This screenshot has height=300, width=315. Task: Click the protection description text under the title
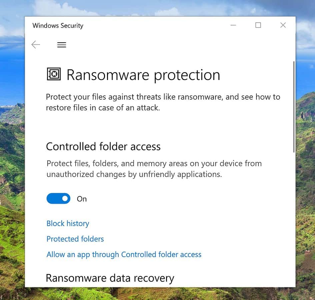click(x=163, y=102)
